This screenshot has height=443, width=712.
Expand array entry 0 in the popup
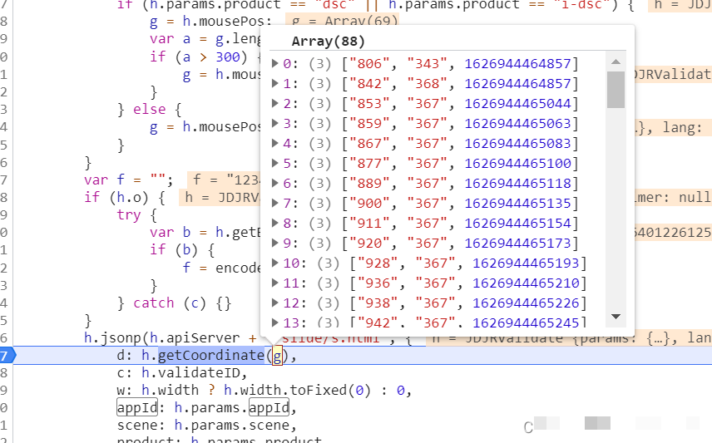[x=276, y=63]
